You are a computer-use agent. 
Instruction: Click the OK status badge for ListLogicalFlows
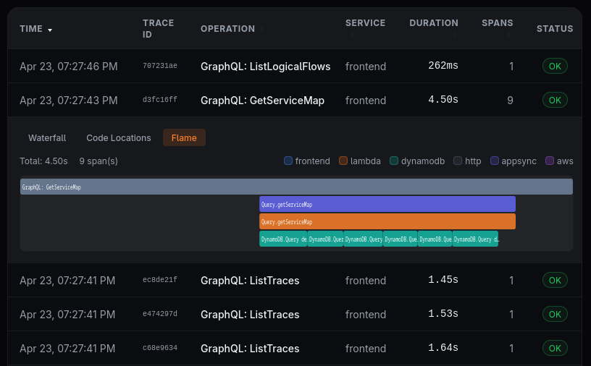555,66
